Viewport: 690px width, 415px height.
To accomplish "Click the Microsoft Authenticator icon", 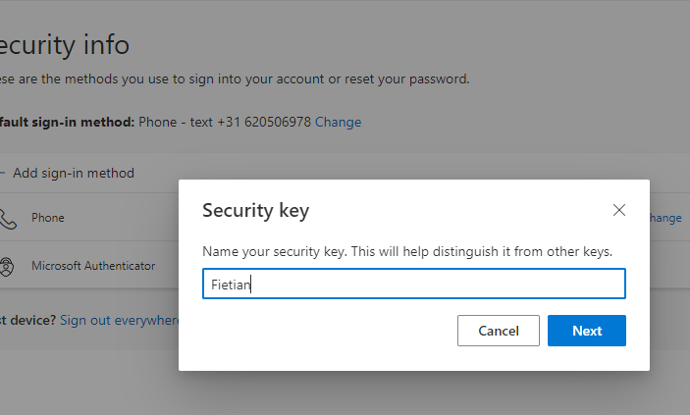I will click(x=8, y=266).
